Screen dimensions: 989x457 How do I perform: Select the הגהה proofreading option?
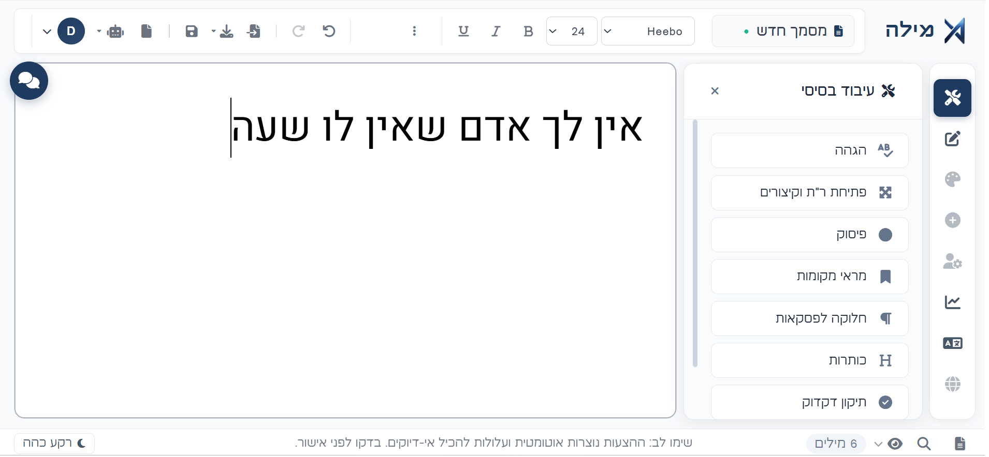(809, 150)
